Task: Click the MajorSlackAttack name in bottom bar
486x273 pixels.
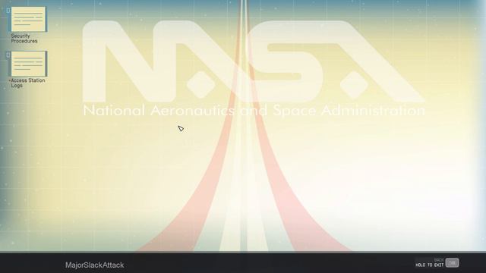Action: click(94, 265)
